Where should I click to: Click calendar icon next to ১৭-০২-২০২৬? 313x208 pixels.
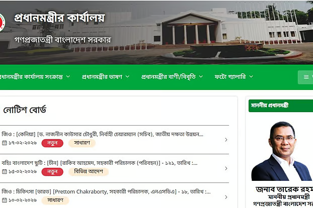5,143
